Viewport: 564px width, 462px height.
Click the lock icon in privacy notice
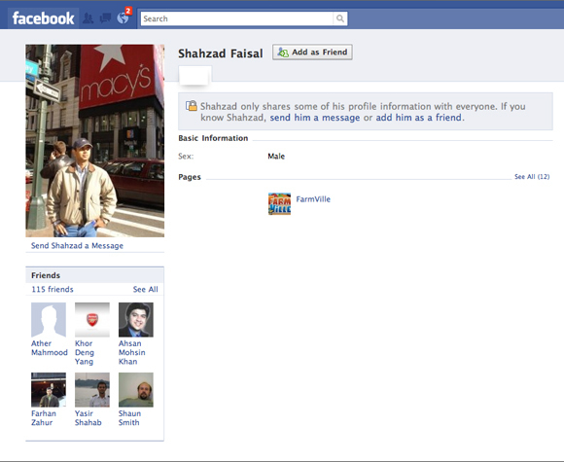coord(192,106)
